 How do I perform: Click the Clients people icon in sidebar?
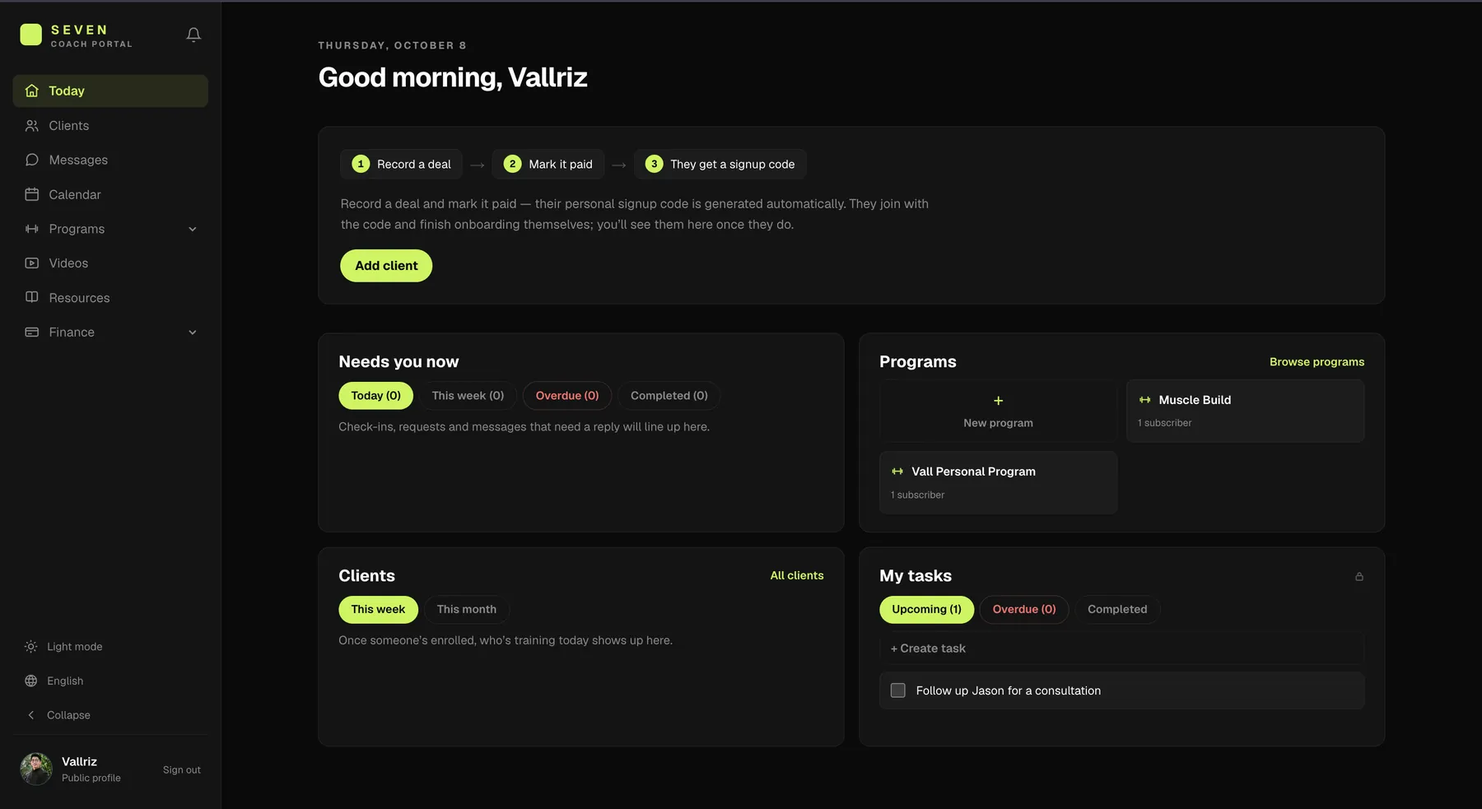coord(32,126)
